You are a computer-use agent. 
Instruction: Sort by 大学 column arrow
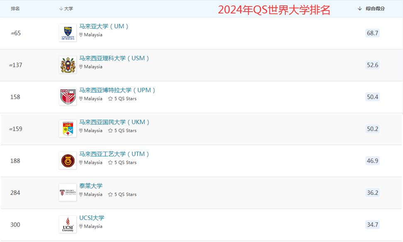[x=61, y=9]
